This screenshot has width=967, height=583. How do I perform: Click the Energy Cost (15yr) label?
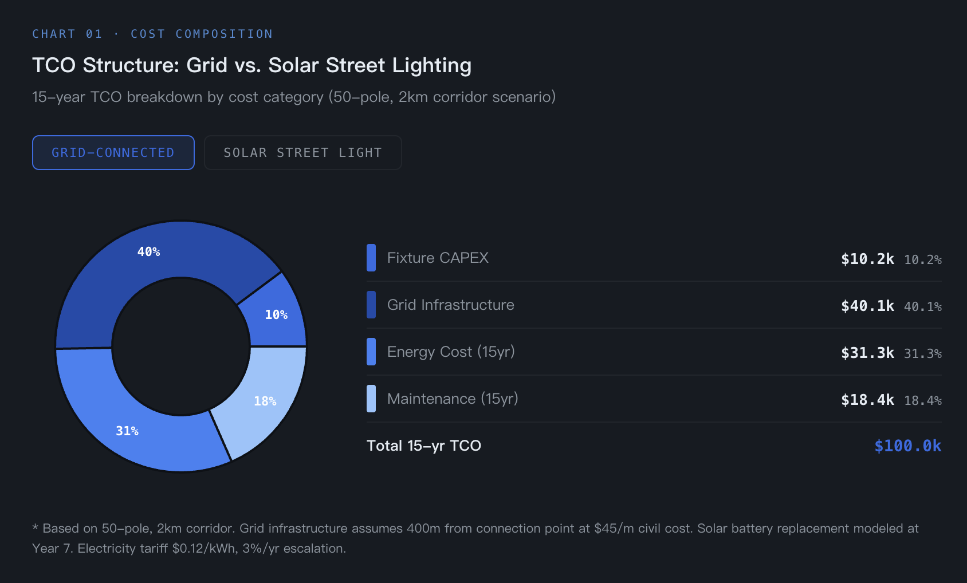click(x=451, y=352)
